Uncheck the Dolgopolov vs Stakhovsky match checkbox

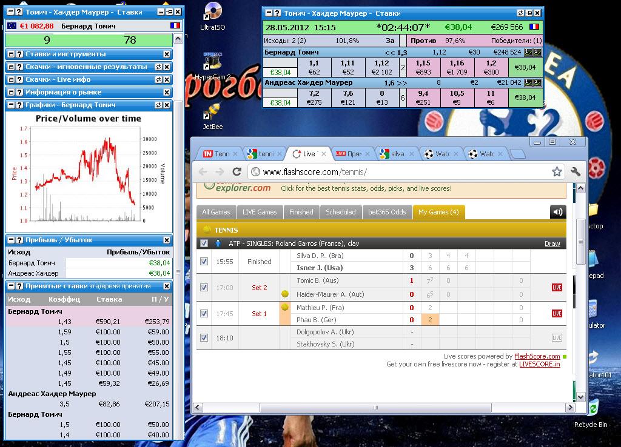click(204, 338)
